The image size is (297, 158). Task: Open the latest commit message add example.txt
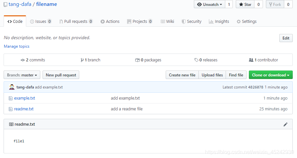click(49, 87)
